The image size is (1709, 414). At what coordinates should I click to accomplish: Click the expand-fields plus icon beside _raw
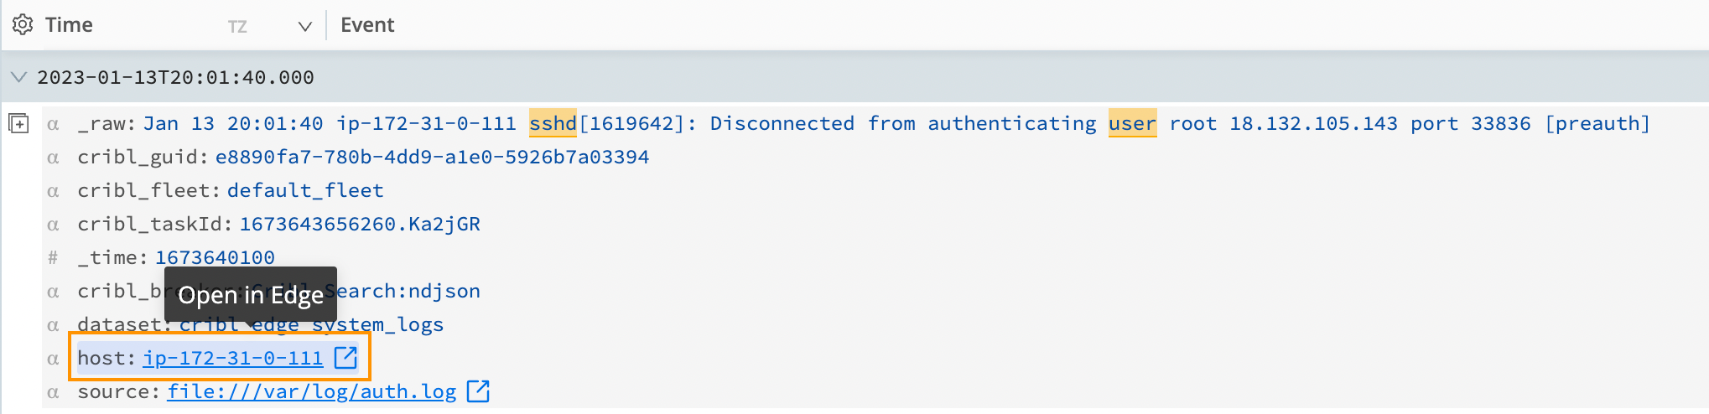(18, 124)
